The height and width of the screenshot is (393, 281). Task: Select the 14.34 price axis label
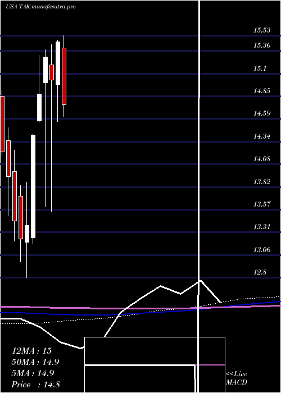(x=262, y=136)
